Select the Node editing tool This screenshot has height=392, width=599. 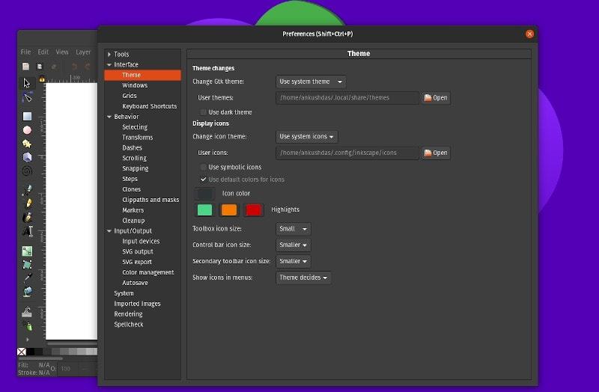click(27, 97)
